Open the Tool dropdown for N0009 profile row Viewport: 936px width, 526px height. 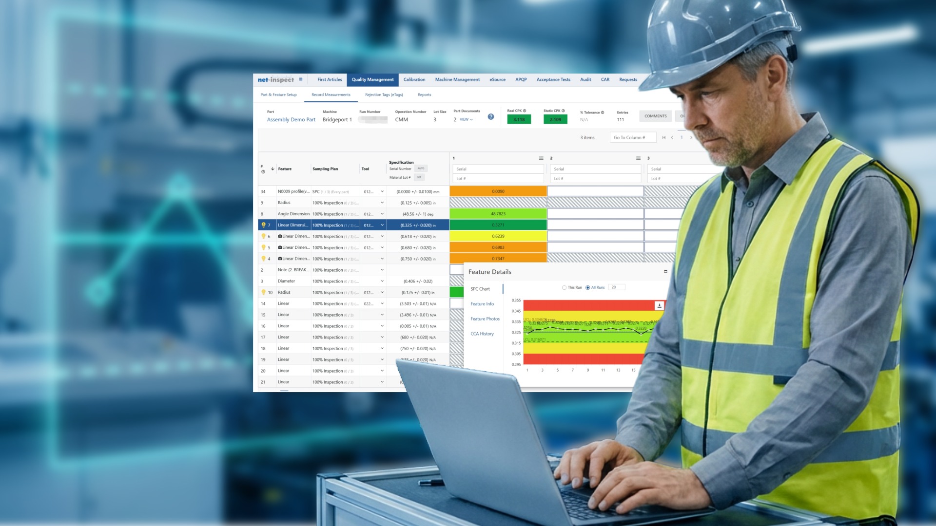(x=382, y=191)
